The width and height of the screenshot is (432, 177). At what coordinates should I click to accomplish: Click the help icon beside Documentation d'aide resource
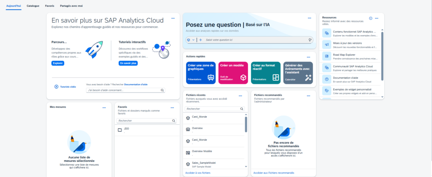[327, 79]
